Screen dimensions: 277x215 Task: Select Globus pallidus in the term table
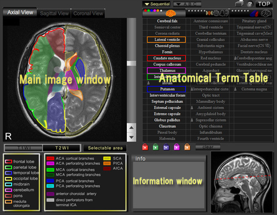tap(167, 120)
